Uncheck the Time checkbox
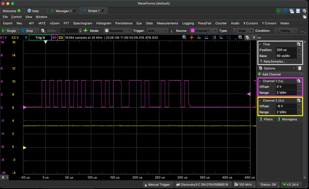This screenshot has height=189, width=309. pos(260,44)
